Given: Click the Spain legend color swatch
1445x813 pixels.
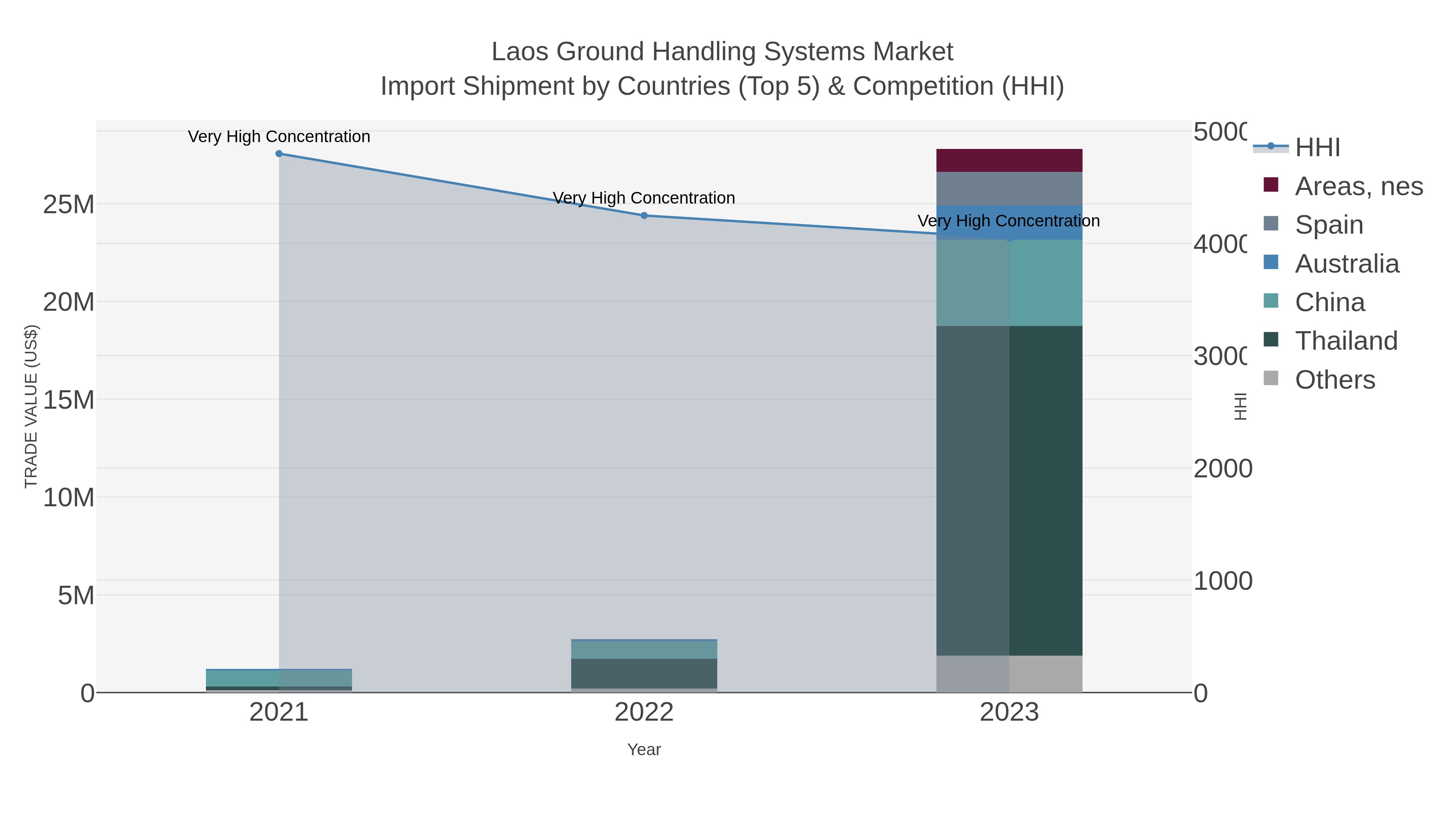Looking at the screenshot, I should point(1271,223).
